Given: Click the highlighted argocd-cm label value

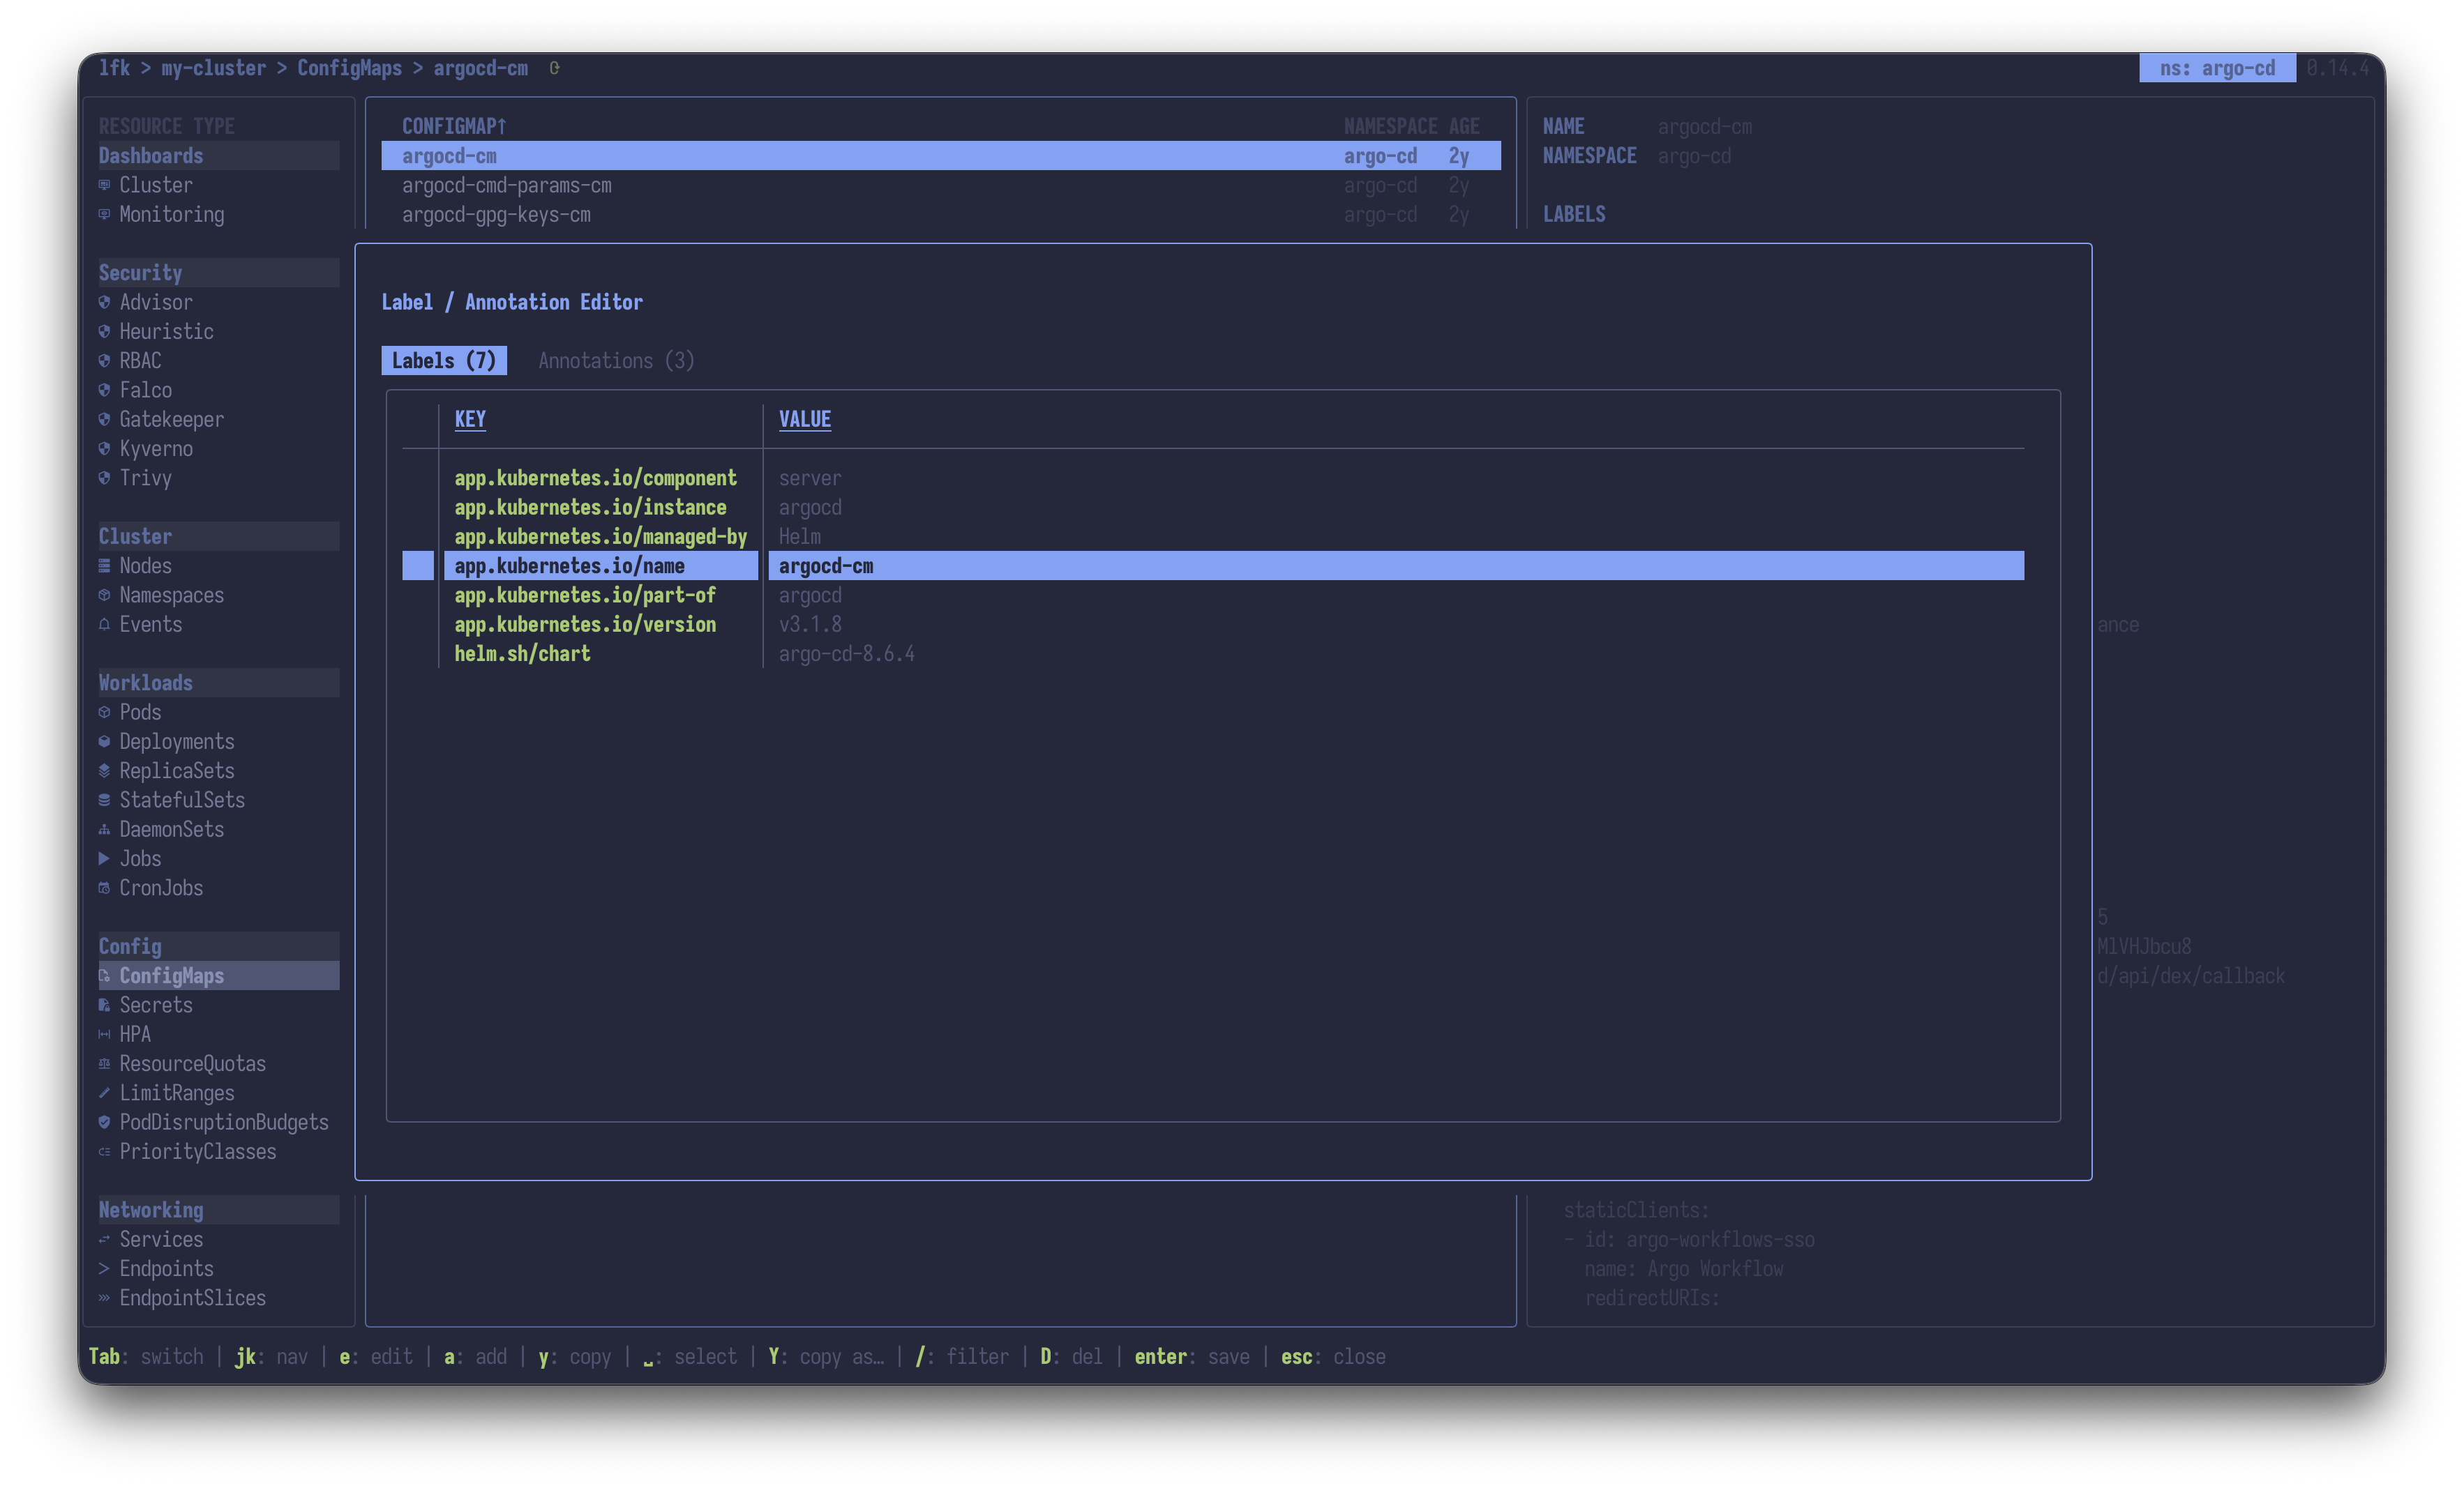Looking at the screenshot, I should 826,565.
